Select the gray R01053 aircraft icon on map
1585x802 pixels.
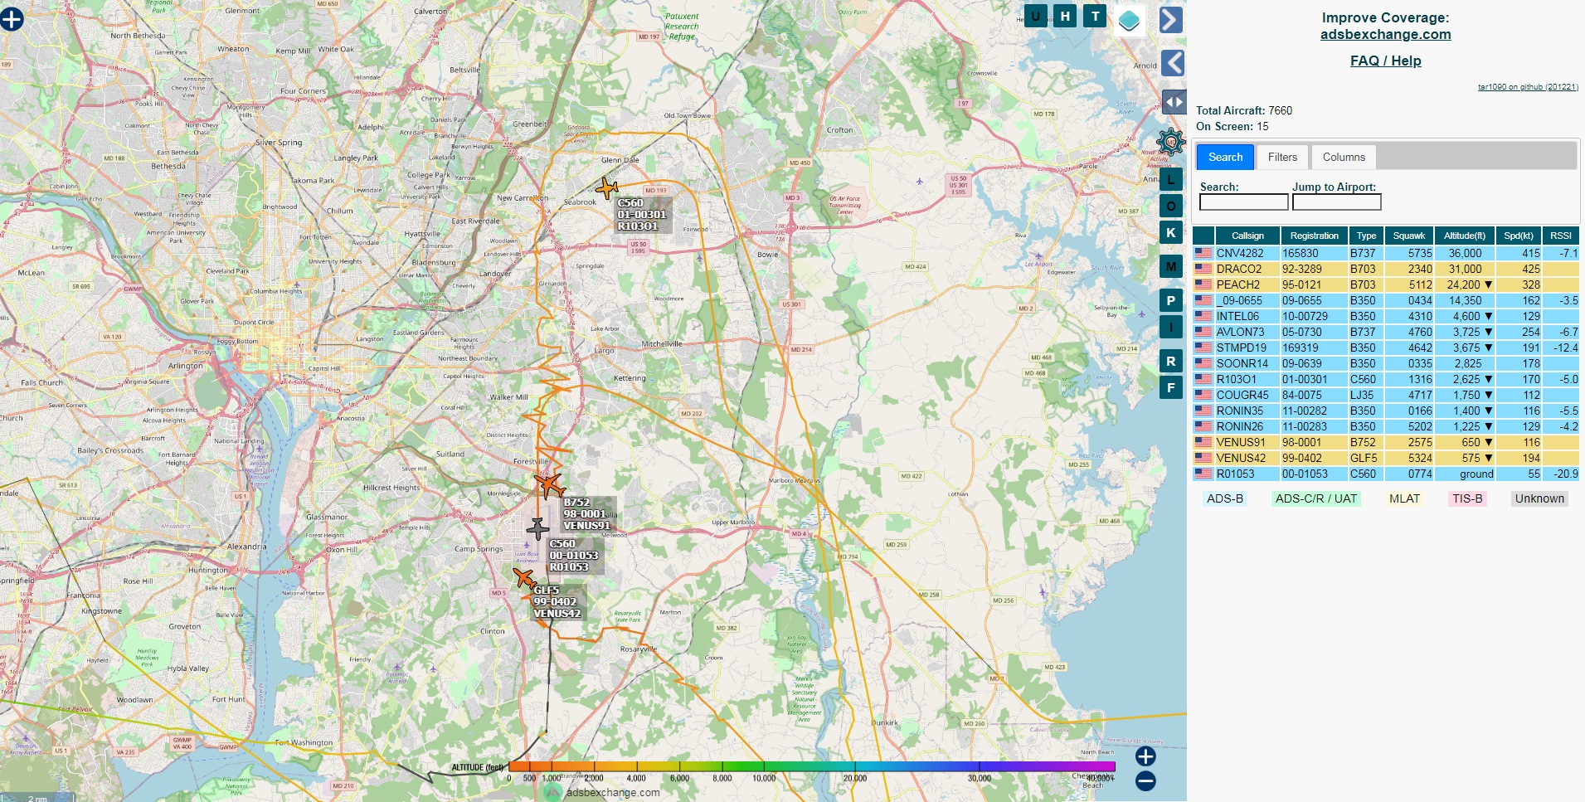pos(537,527)
